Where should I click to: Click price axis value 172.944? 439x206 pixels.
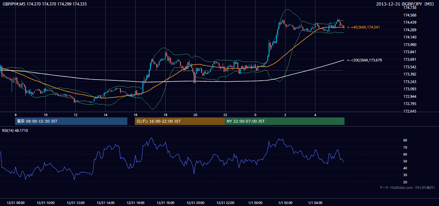click(x=410, y=96)
